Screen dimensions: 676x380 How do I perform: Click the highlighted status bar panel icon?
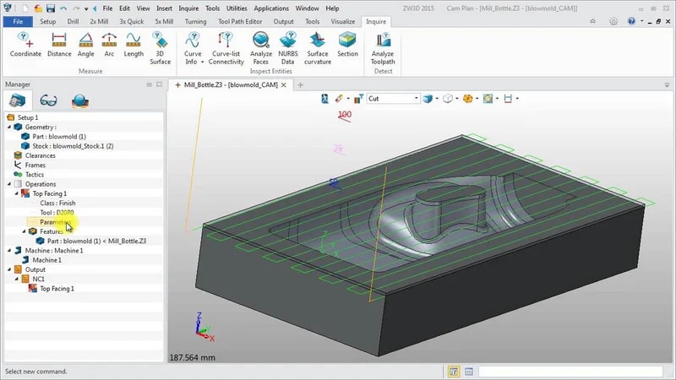point(454,372)
